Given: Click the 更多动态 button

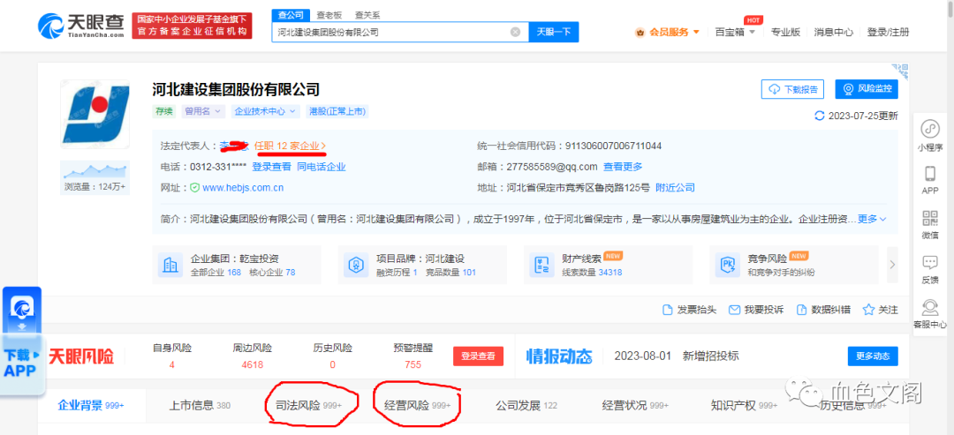Looking at the screenshot, I should [873, 356].
